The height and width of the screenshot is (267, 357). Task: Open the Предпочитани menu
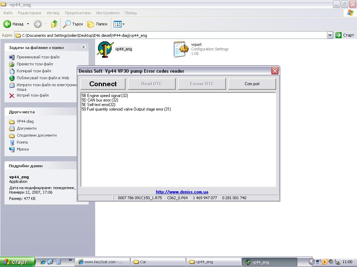[x=78, y=13]
